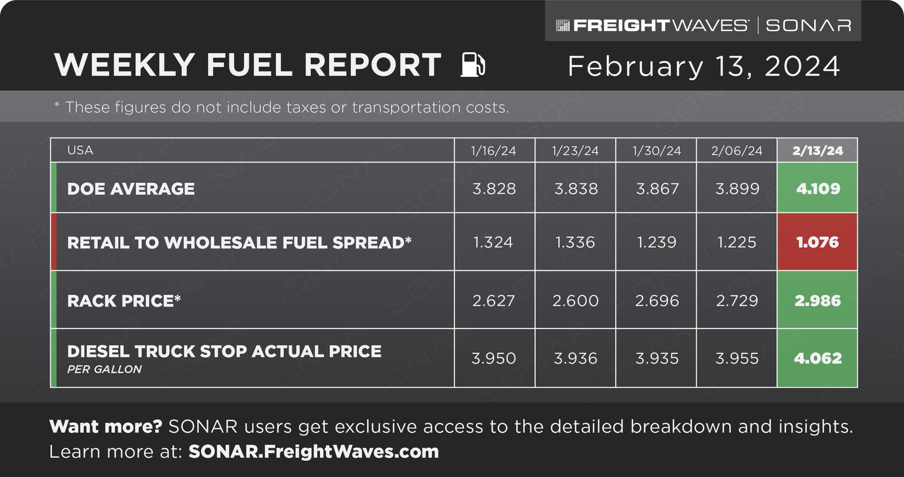
Task: Select the 2/13/24 column header
Action: [x=818, y=150]
